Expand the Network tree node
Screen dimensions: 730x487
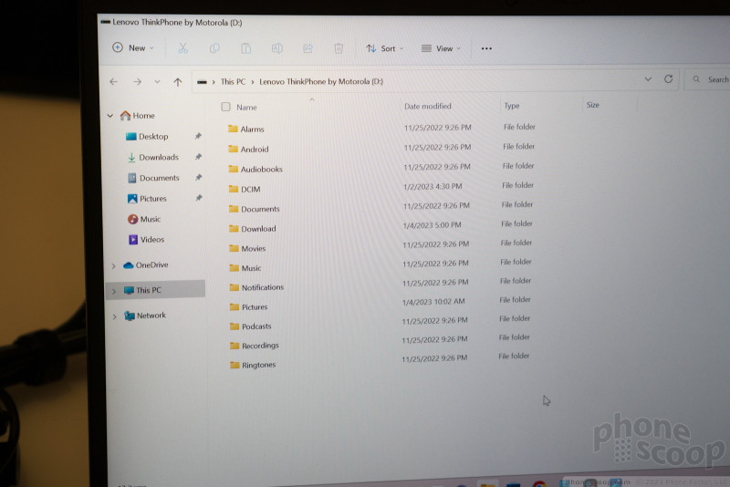[x=115, y=316]
